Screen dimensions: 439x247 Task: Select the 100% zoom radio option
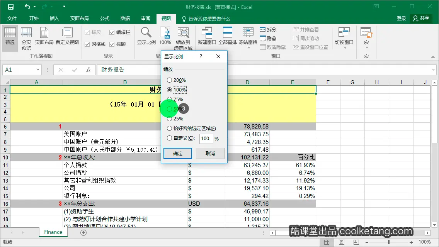click(169, 90)
